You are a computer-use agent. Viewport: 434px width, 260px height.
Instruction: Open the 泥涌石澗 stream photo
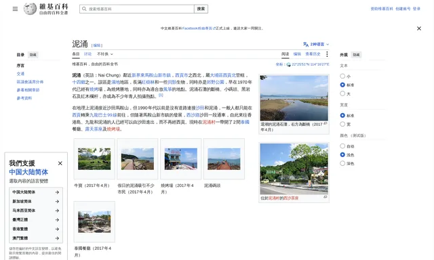click(x=294, y=98)
